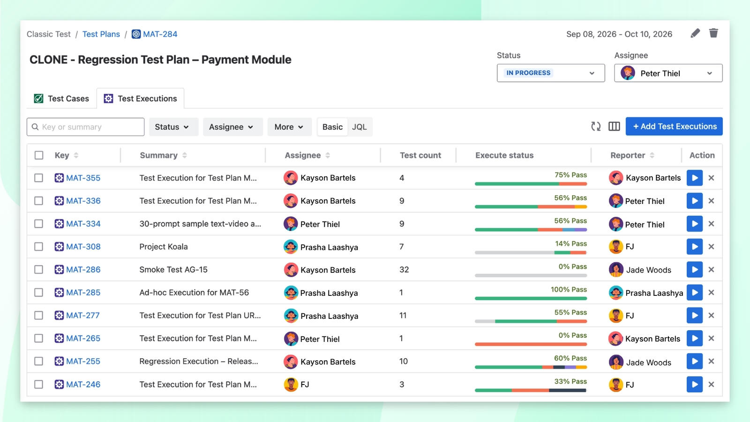Screen dimensions: 750x422
Task: Sort by Summary column arrows
Action: click(185, 155)
